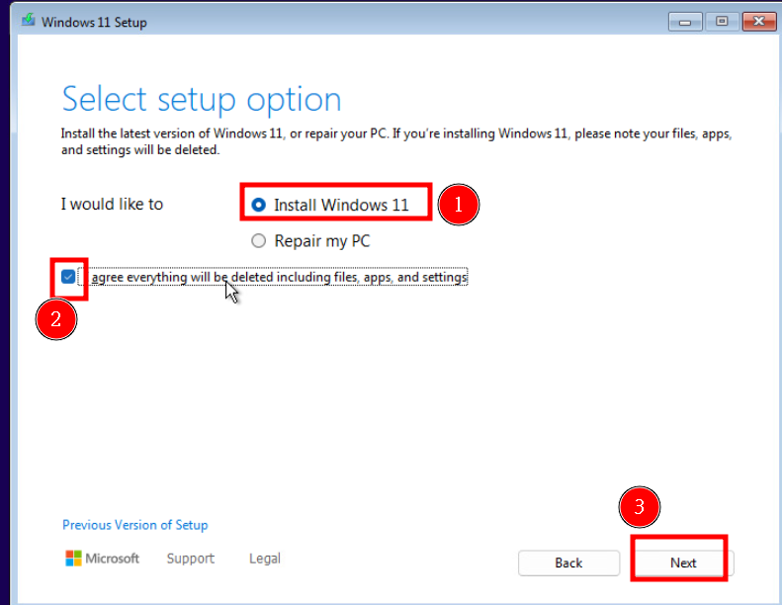Maximize the Windows 11 Setup window
This screenshot has height=605, width=782.
[x=722, y=22]
